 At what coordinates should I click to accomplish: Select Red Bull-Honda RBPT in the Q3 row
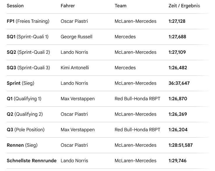click(x=137, y=130)
